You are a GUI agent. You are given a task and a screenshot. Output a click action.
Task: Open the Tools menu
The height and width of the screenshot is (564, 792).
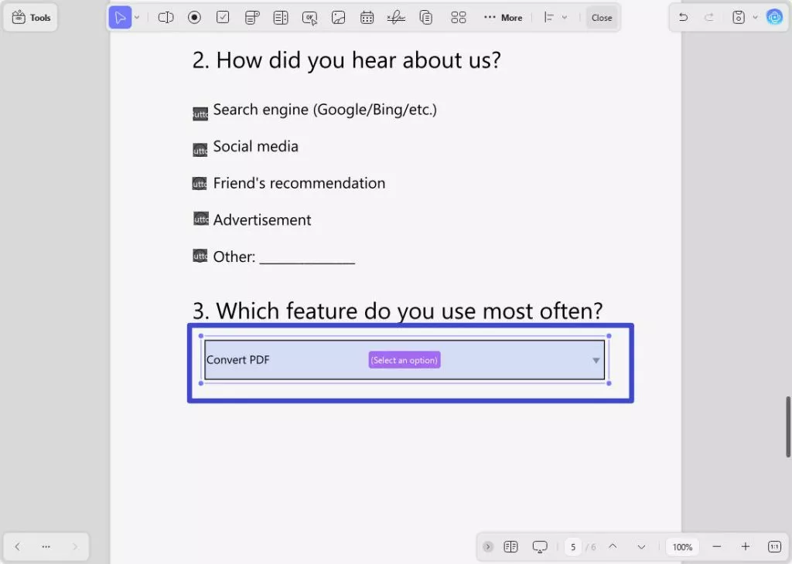[x=31, y=18]
